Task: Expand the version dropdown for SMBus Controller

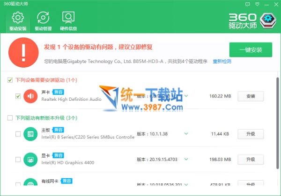Action: point(186,134)
